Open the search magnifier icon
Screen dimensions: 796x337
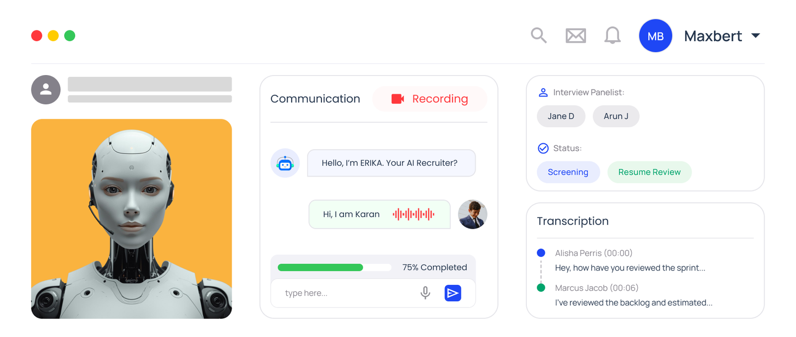tap(538, 35)
